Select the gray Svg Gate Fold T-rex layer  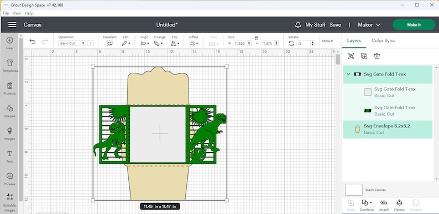click(x=388, y=93)
